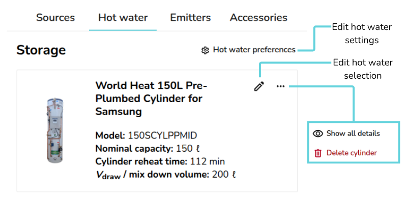Click the red trash bin icon
This screenshot has width=407, height=203.
pyautogui.click(x=318, y=153)
